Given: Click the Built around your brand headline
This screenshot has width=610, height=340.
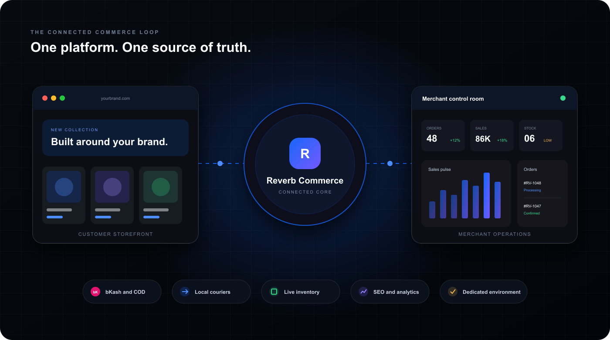Looking at the screenshot, I should [x=109, y=142].
